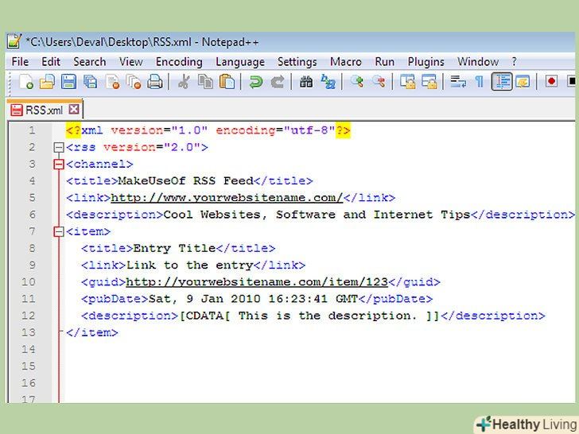Open the Settings menu

[x=297, y=62]
